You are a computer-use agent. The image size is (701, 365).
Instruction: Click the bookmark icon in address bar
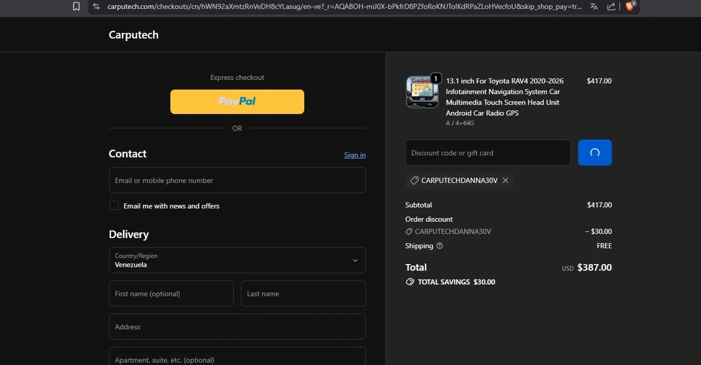click(76, 7)
